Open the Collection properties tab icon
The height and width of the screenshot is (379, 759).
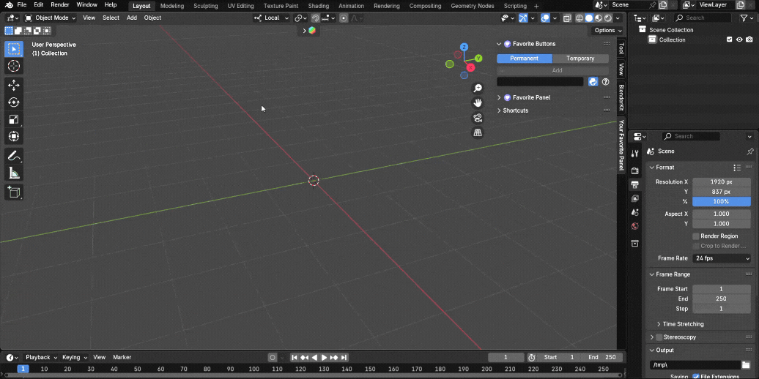click(x=635, y=243)
